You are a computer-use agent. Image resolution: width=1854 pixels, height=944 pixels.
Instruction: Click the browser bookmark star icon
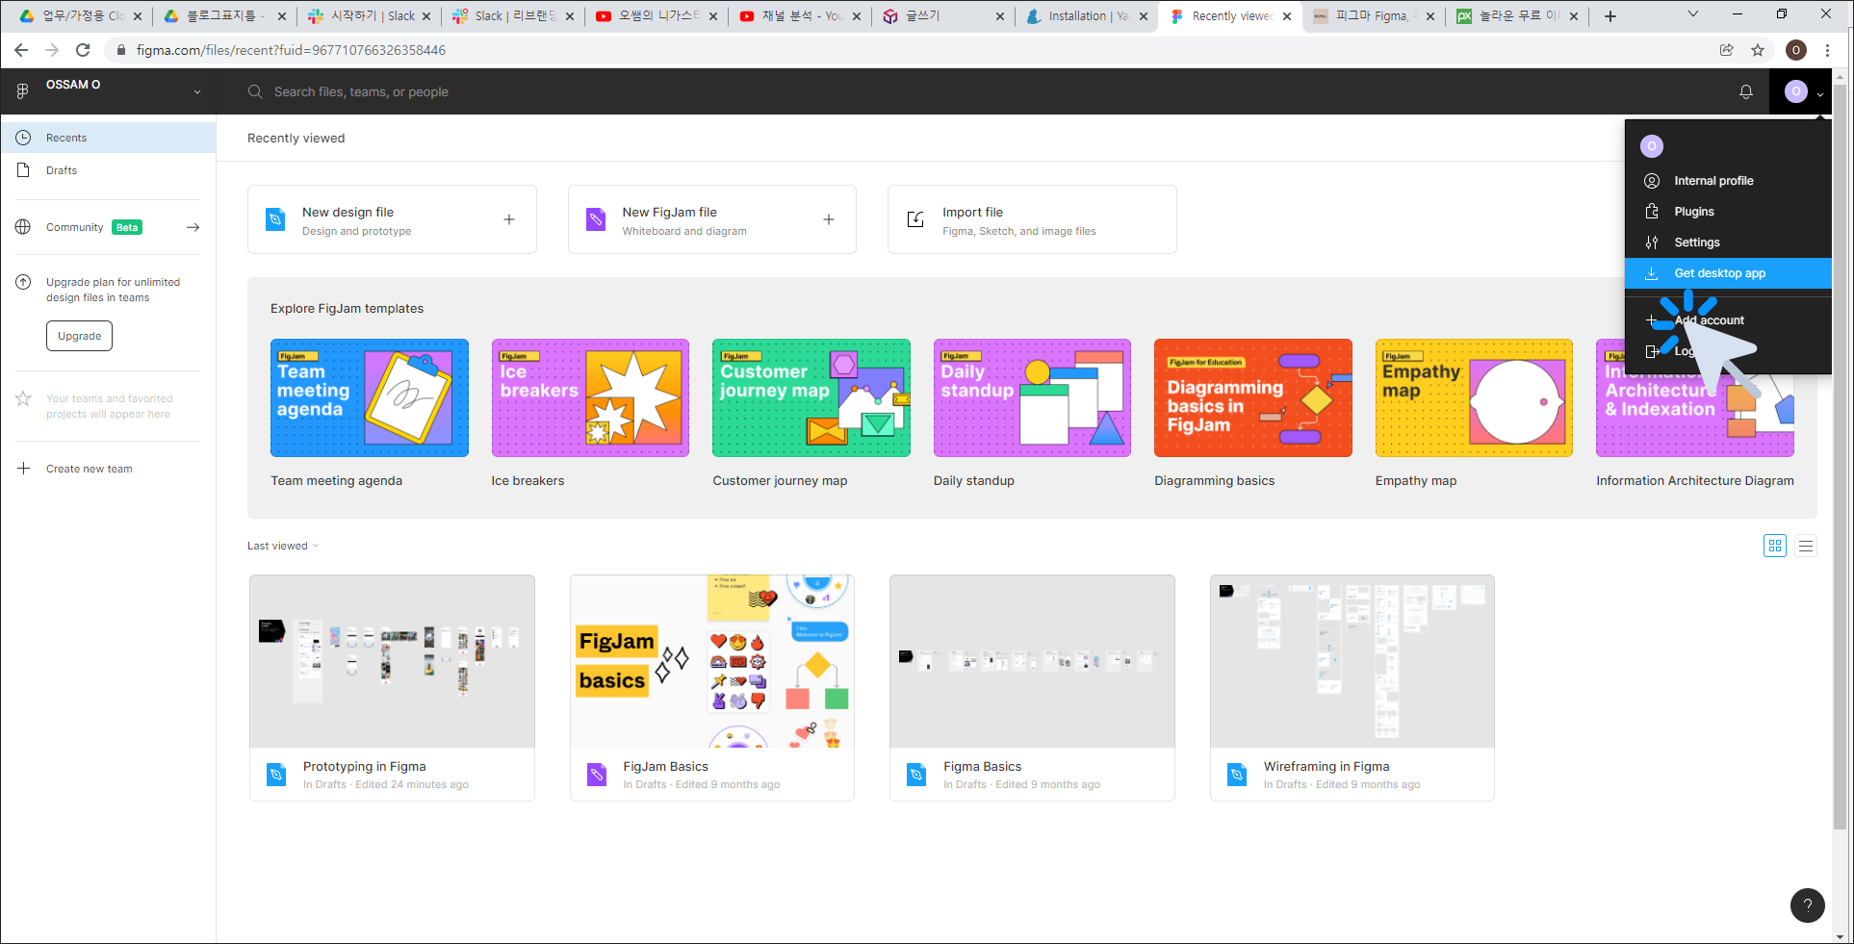[1758, 50]
